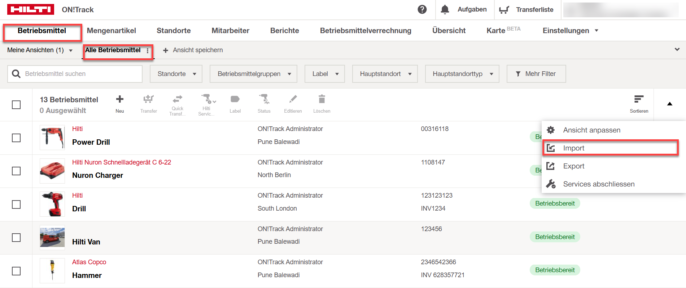
Task: Click the Ansicht anpassen gear icon
Action: [551, 130]
